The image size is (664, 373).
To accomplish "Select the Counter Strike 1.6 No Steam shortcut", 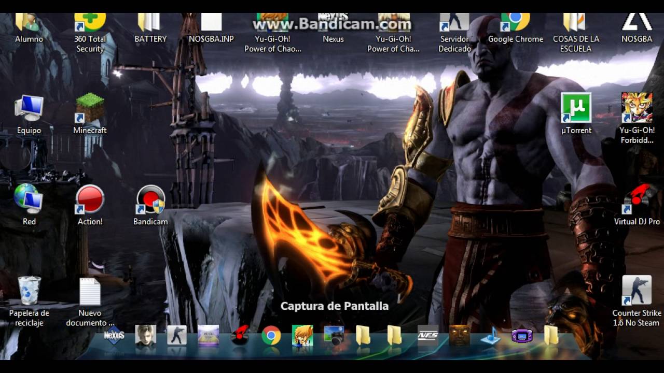I will coord(637,302).
